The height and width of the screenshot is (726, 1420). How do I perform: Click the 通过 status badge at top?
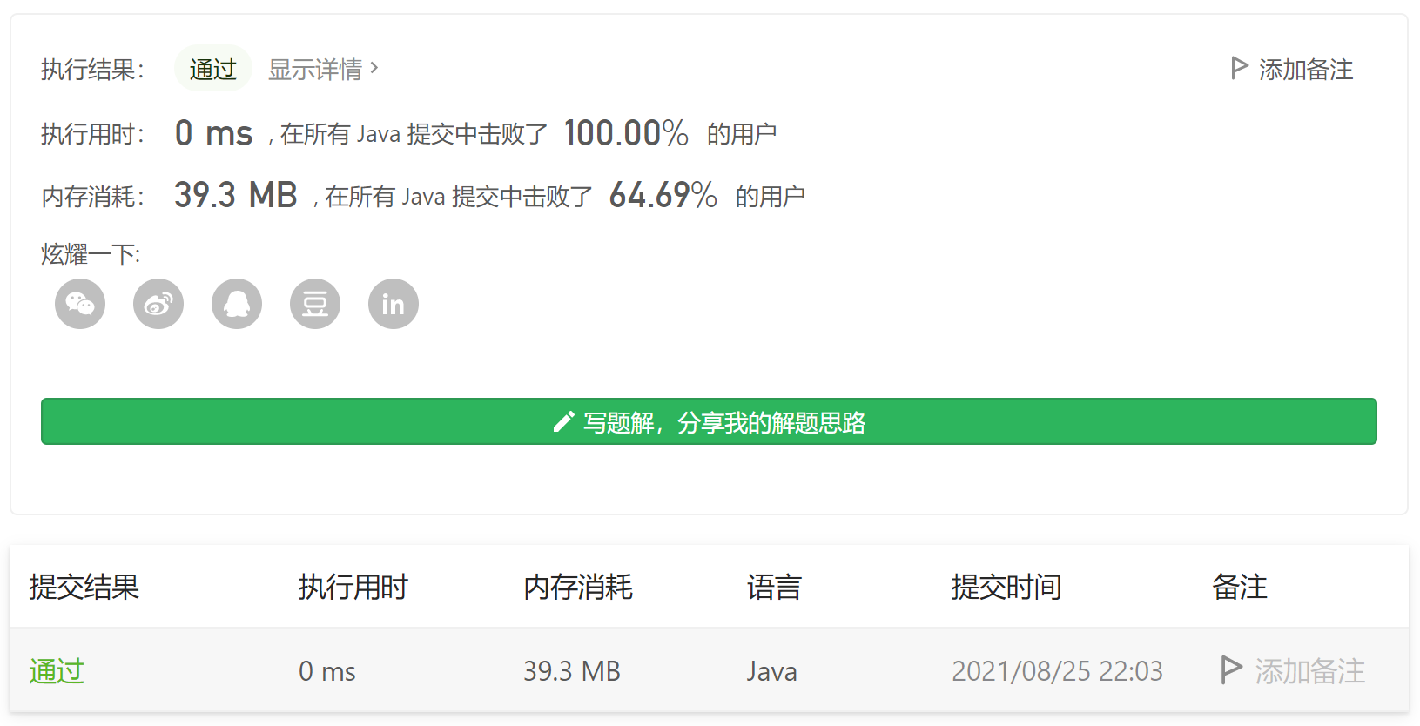coord(213,69)
